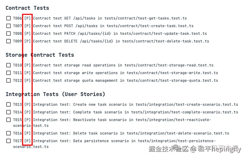The image size is (246, 158).
Task: Mark T009 DELETE contract test done
Action: [x=8, y=41]
